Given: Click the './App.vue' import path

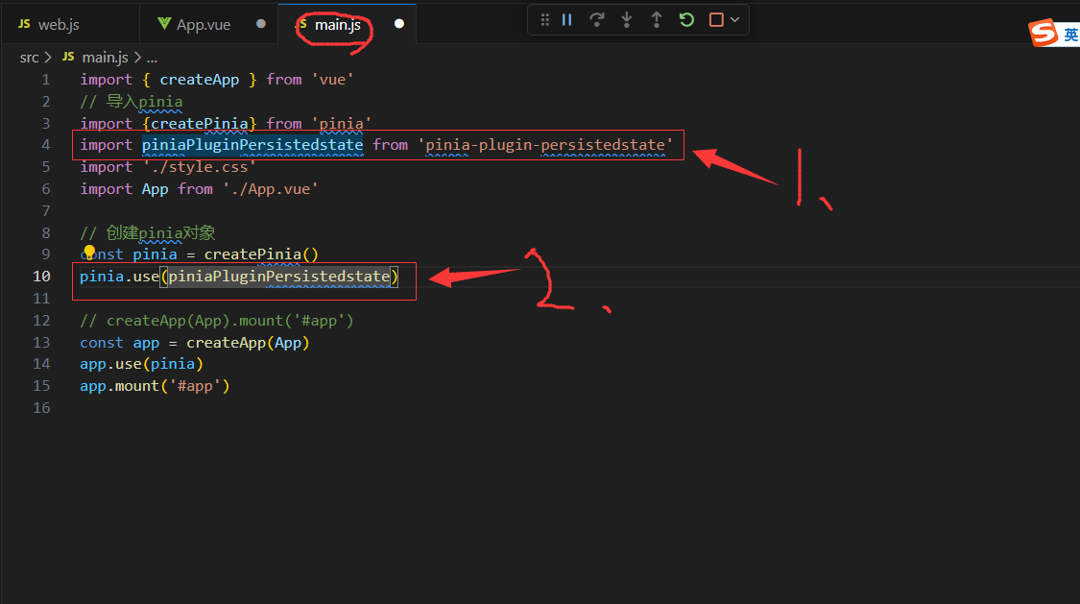Looking at the screenshot, I should click(x=270, y=189).
